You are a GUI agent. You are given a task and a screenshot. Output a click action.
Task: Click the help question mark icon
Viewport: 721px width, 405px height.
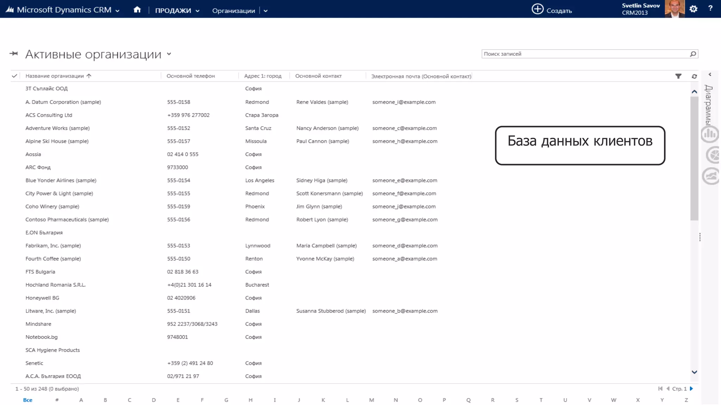click(710, 8)
